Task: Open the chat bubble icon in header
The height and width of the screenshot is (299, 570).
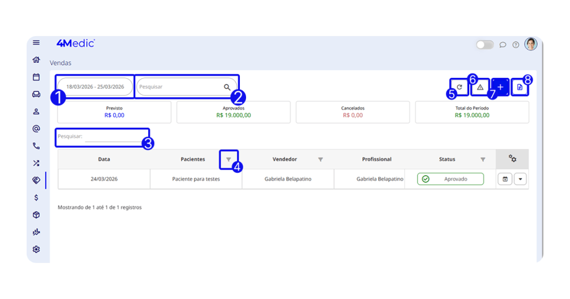Action: (x=503, y=45)
